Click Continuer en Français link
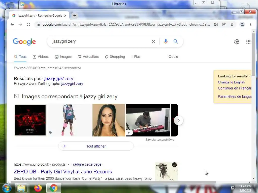Viewport: 258px width, 193px height. click(235, 88)
